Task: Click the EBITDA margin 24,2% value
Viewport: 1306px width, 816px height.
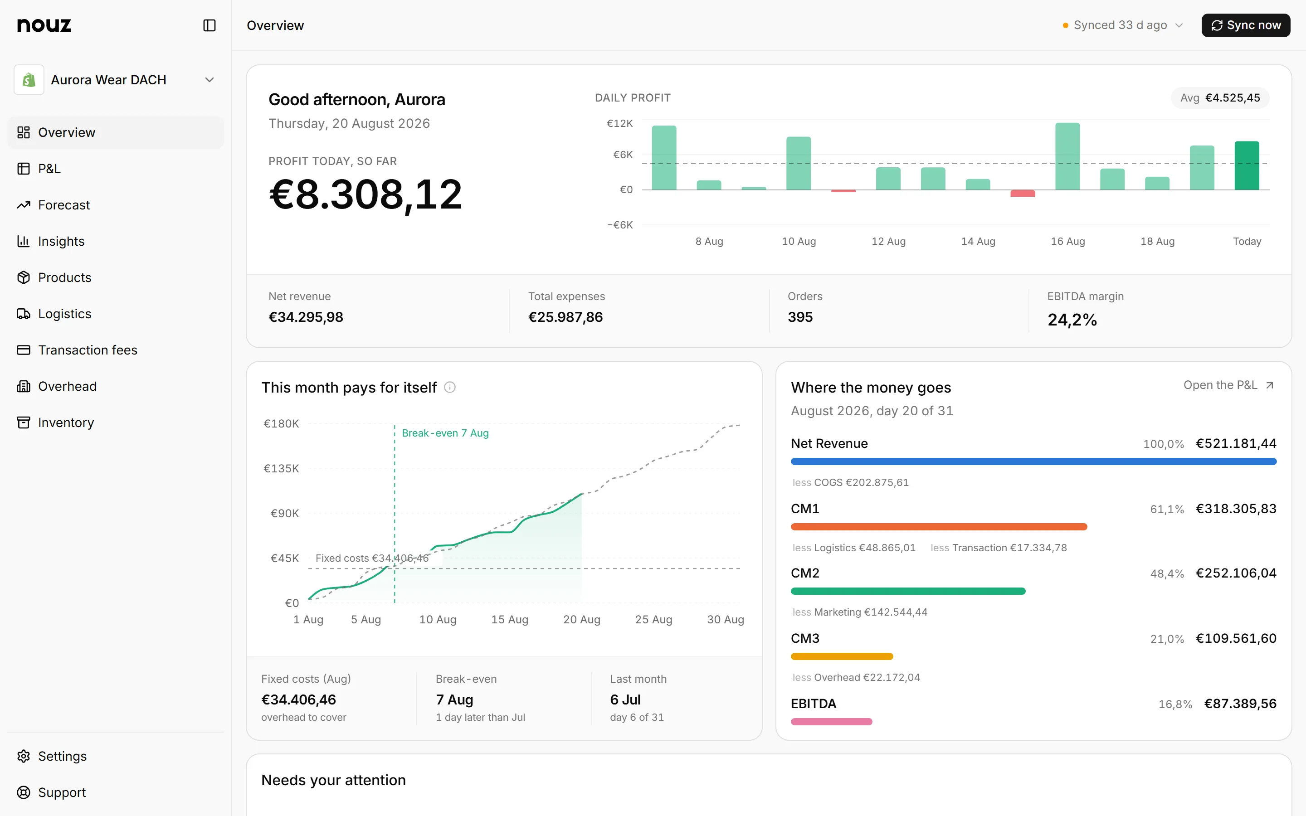Action: pos(1072,320)
